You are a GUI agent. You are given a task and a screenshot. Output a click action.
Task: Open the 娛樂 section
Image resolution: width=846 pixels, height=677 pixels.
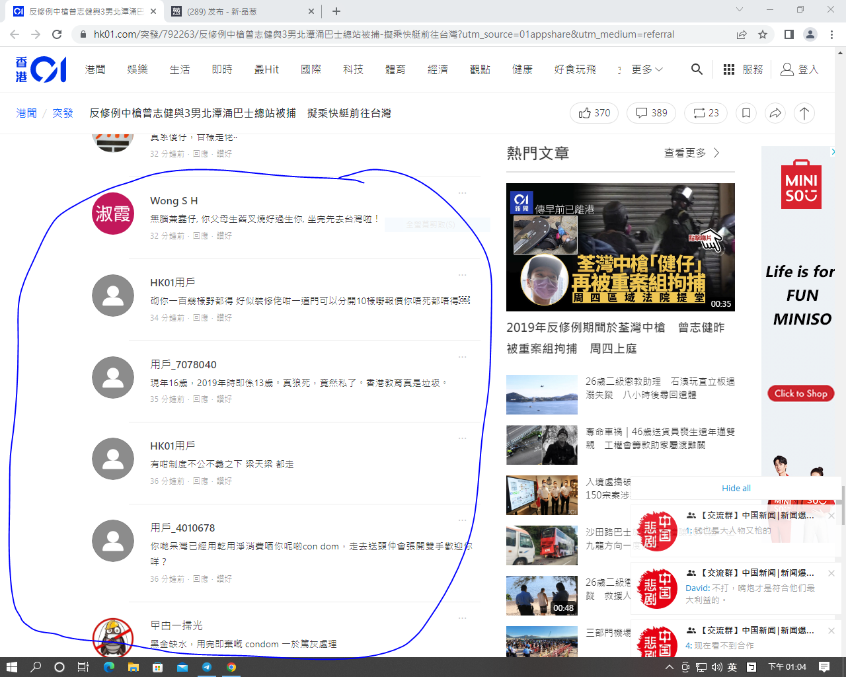[137, 69]
